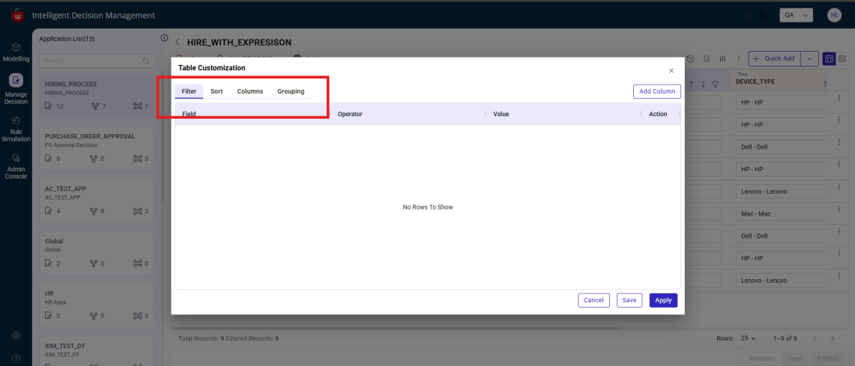Viewport: 855px width, 366px height.
Task: Select the Global application card
Action: tap(97, 253)
